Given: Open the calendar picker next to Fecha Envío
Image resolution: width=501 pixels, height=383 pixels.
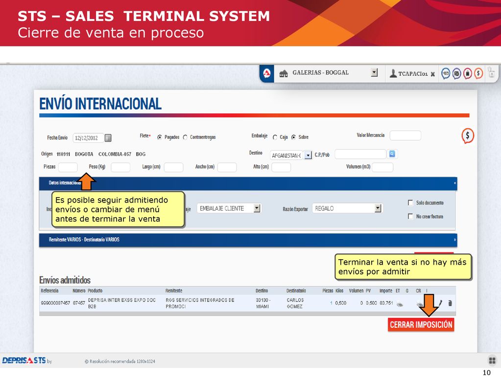Looking at the screenshot, I should click(x=108, y=138).
